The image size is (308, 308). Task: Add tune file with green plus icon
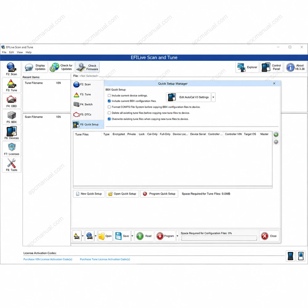click(x=276, y=135)
